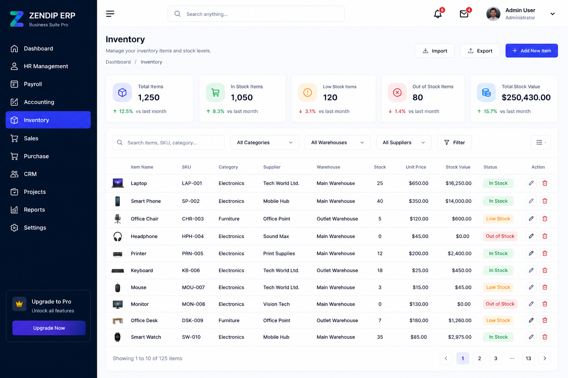Click the Export button
The height and width of the screenshot is (378, 568).
point(480,51)
